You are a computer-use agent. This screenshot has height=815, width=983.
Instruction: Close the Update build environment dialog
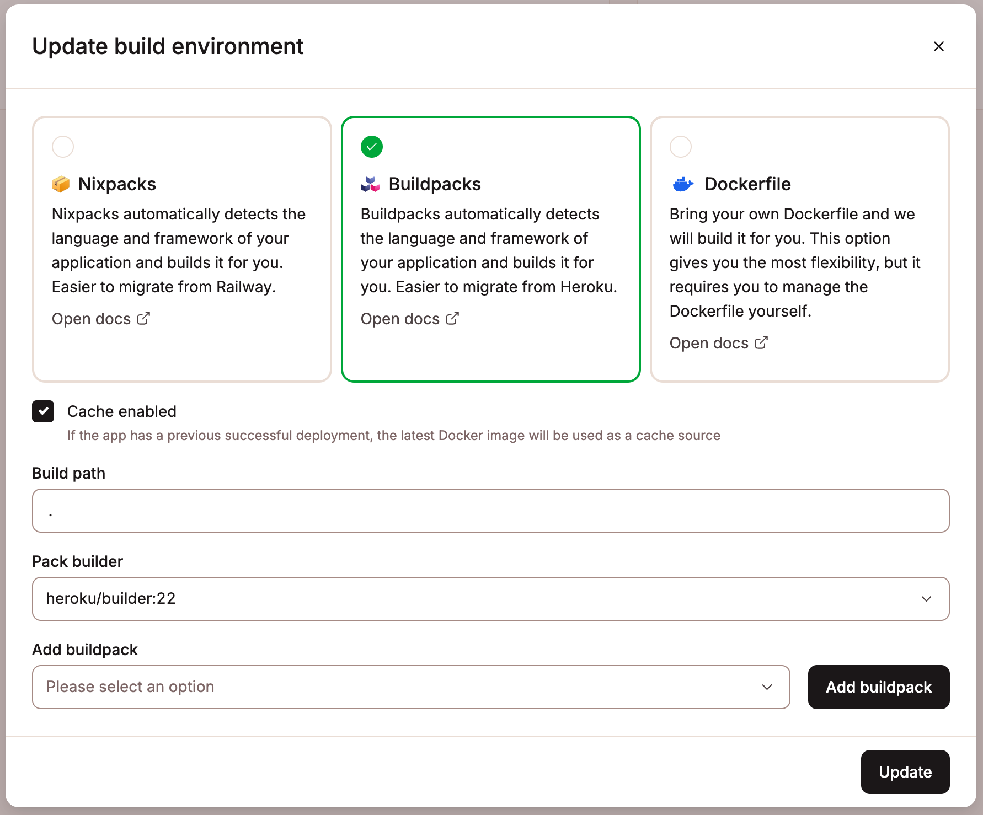[x=938, y=46]
